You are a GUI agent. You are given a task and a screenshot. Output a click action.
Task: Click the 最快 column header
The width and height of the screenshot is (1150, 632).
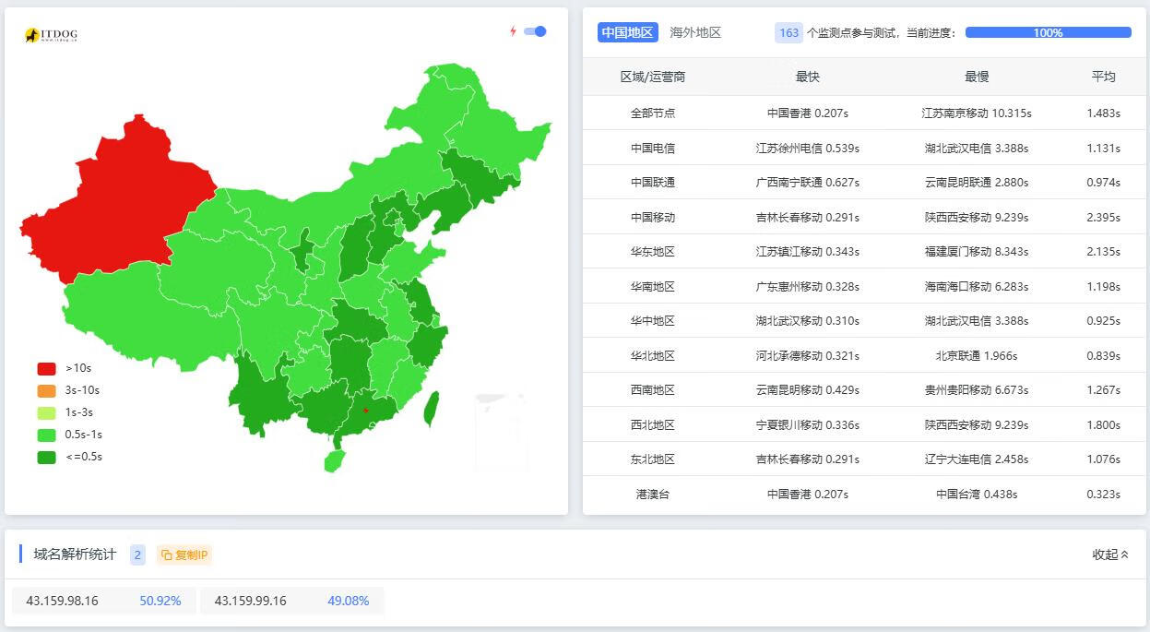(807, 77)
